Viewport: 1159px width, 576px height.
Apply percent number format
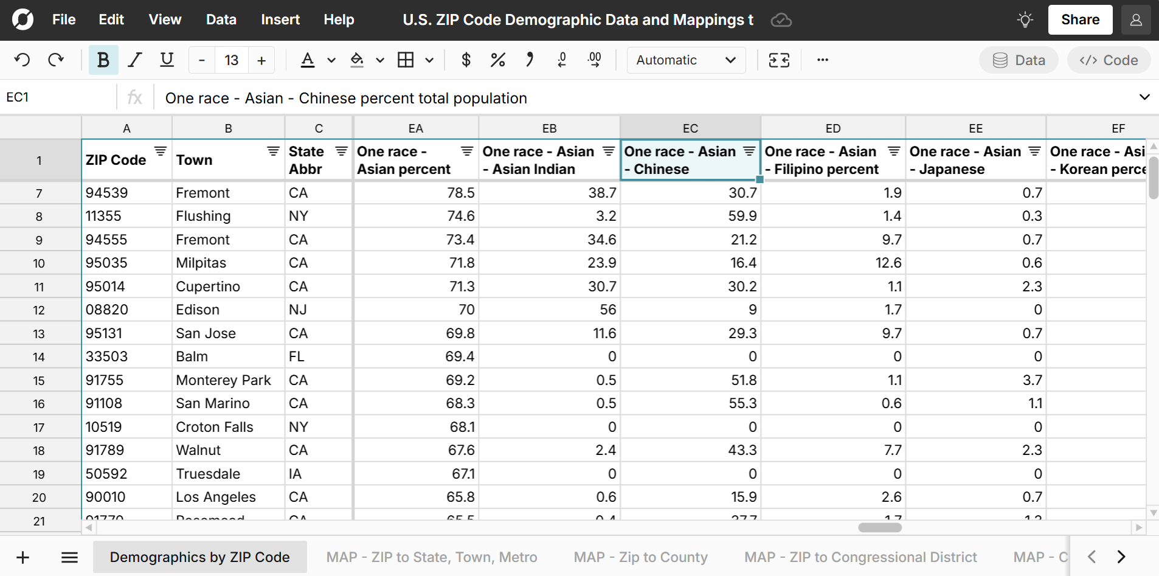pos(497,60)
